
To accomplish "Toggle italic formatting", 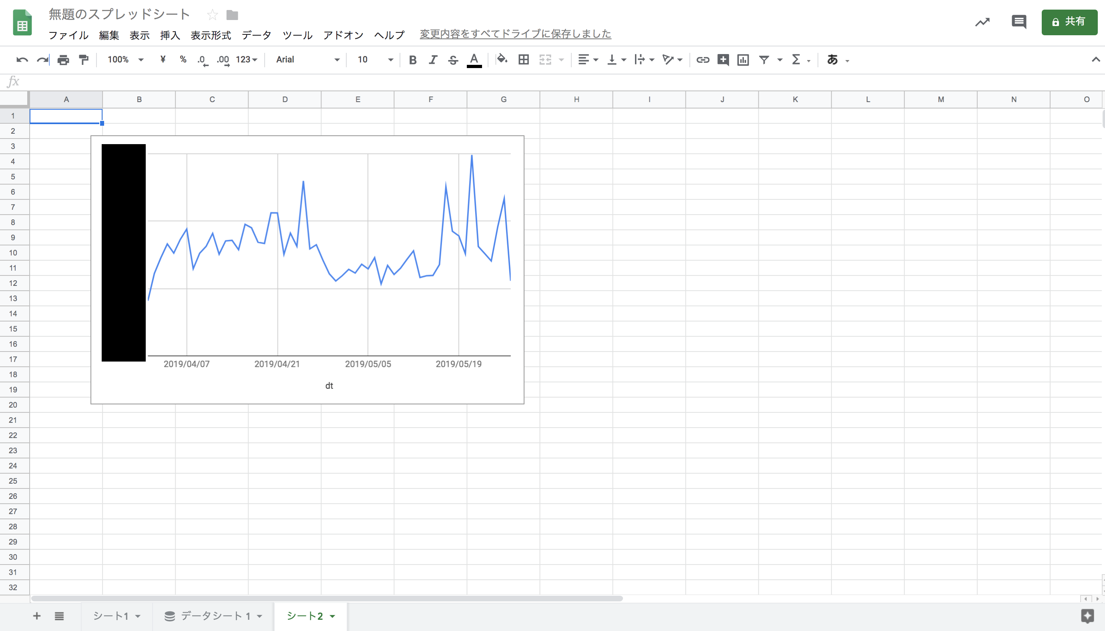I will [433, 60].
